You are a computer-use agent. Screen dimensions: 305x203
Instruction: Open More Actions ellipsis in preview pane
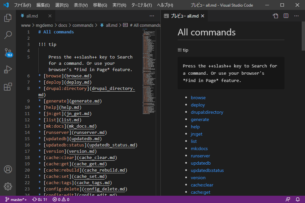click(x=297, y=16)
